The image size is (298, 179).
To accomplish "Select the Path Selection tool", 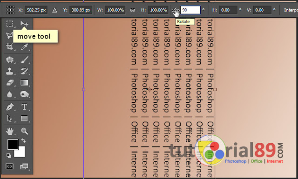I will click(9, 119).
